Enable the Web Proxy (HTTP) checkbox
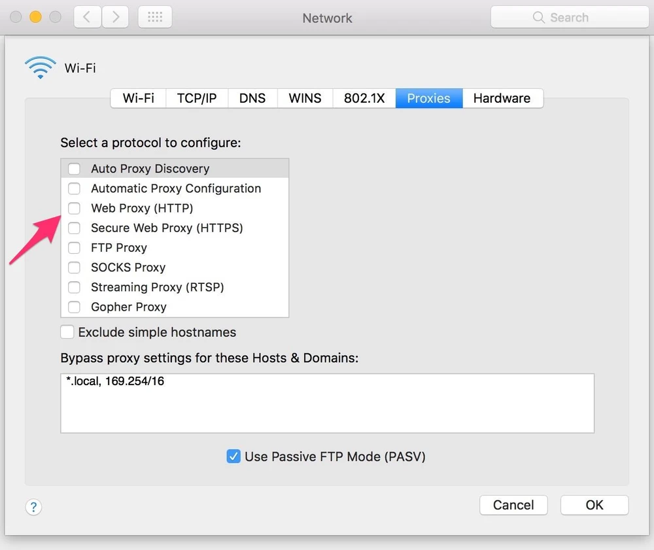654x550 pixels. (75, 209)
